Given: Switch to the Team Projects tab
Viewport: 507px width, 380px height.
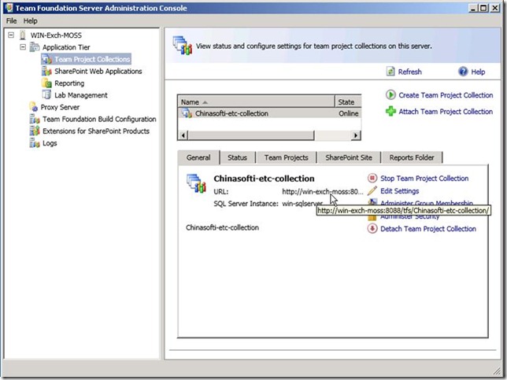Looking at the screenshot, I should 286,157.
